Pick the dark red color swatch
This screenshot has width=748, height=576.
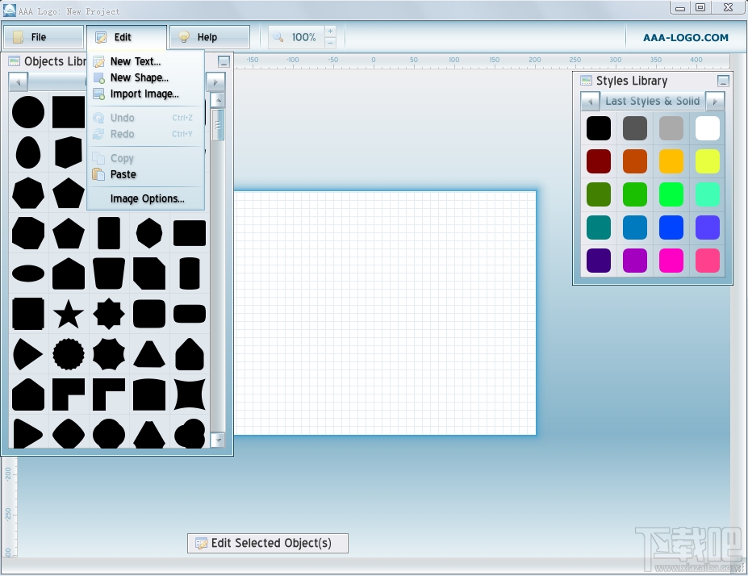(599, 161)
